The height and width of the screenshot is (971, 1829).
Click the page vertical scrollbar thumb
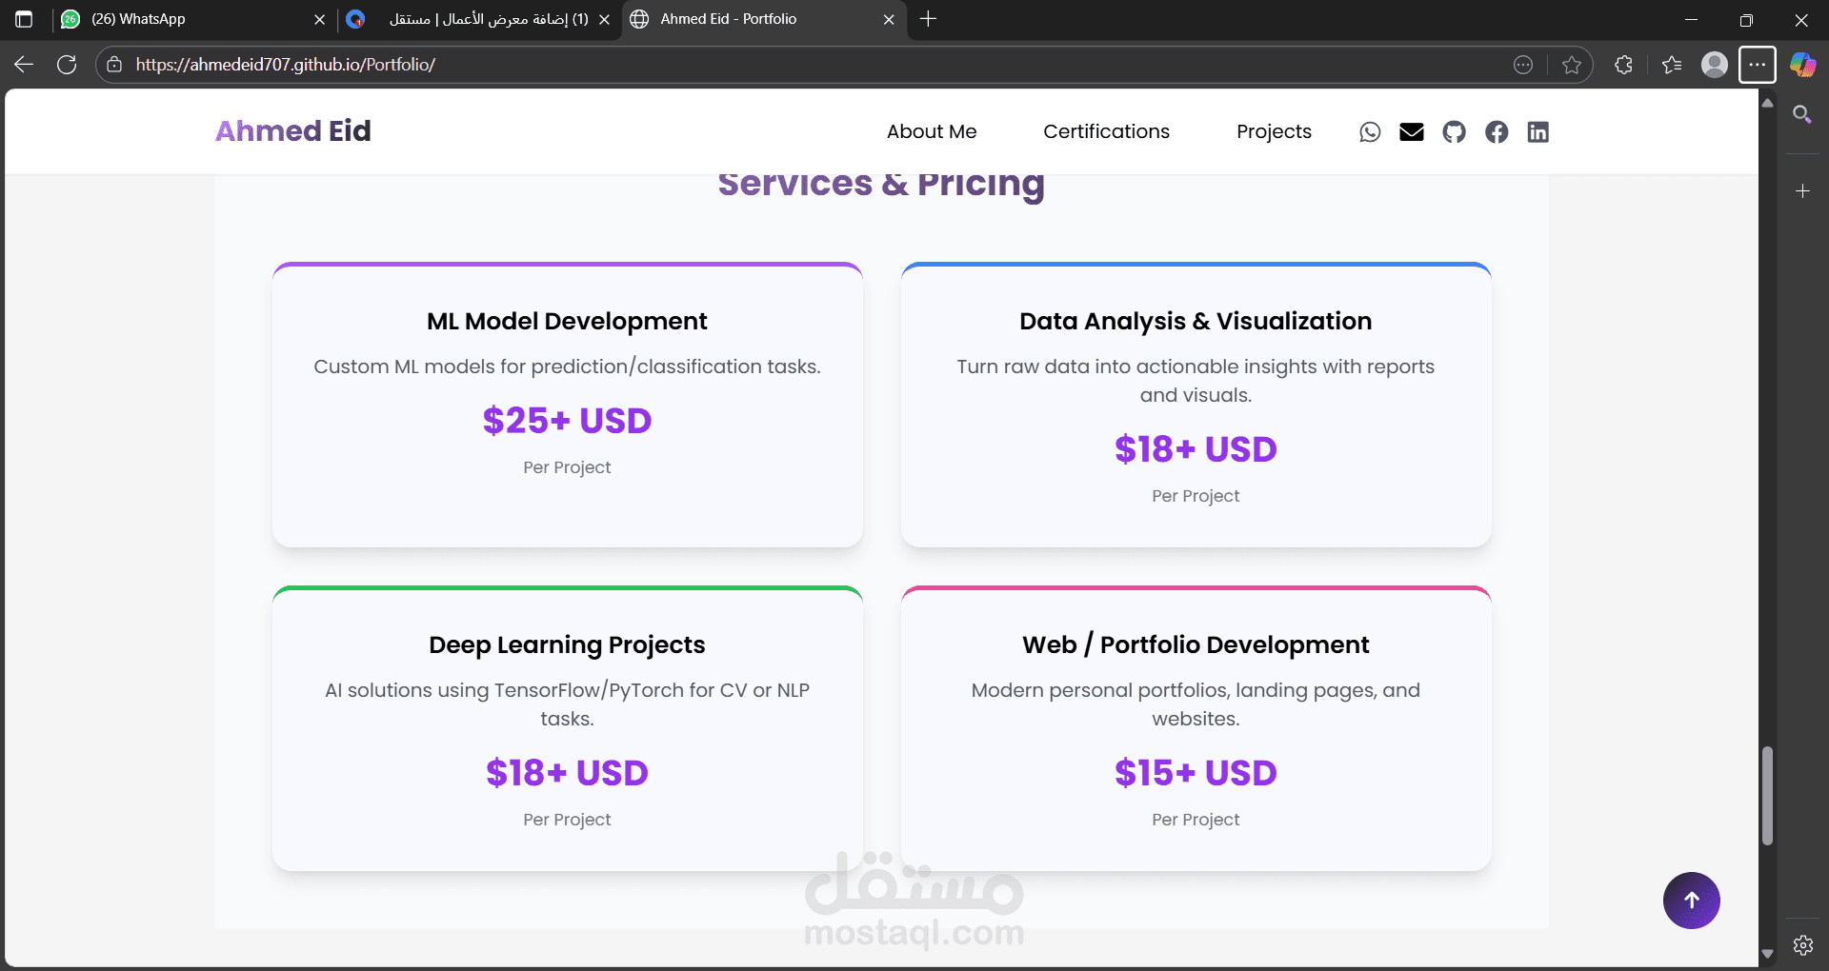[x=1767, y=796]
